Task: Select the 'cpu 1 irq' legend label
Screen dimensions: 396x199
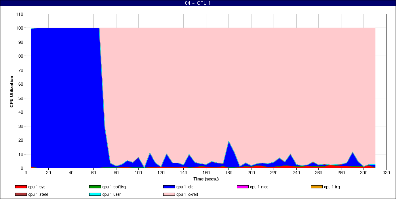Action: [x=332, y=187]
